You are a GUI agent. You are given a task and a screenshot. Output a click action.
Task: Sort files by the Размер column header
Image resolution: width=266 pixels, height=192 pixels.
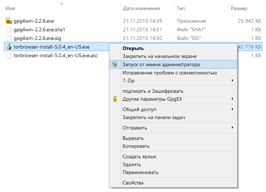[239, 8]
